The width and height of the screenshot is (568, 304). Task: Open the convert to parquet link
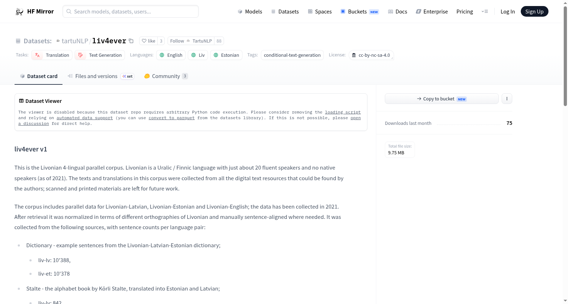pyautogui.click(x=171, y=118)
